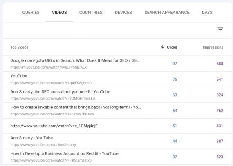Click the m.youtube.com IjEFv5MUALk URL
Screen dimensions: 233x166
tap(49, 67)
